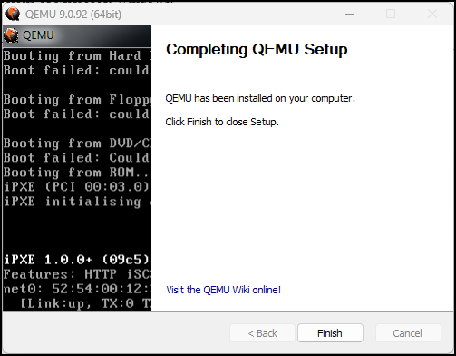Click the grayed-out maximize window icon
This screenshot has width=456, height=356.
391,14
